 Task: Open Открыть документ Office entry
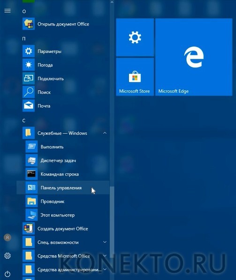point(63,24)
